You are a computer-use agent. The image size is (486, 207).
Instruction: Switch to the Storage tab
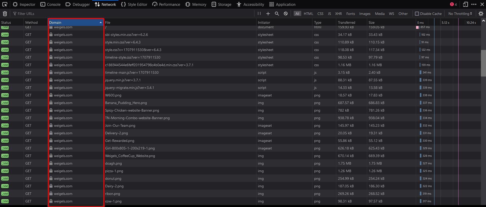221,4
